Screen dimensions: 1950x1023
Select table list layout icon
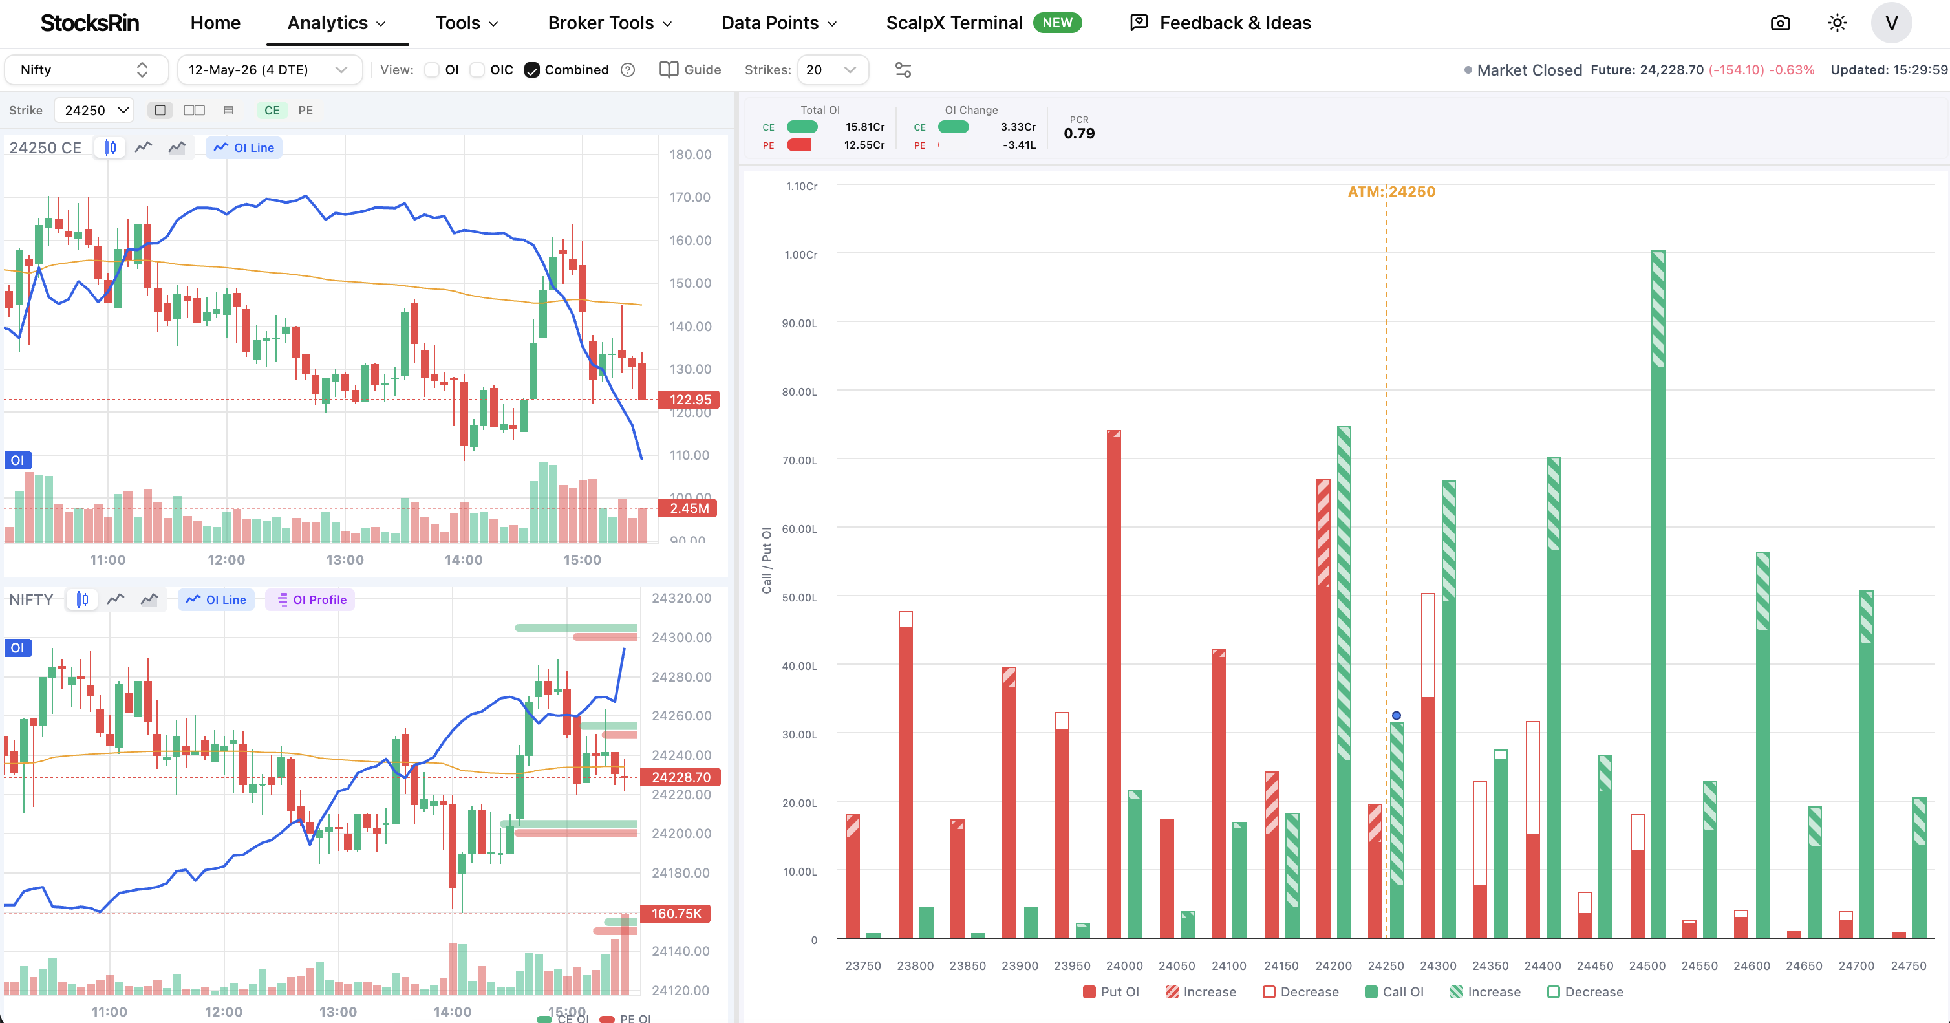coord(229,111)
